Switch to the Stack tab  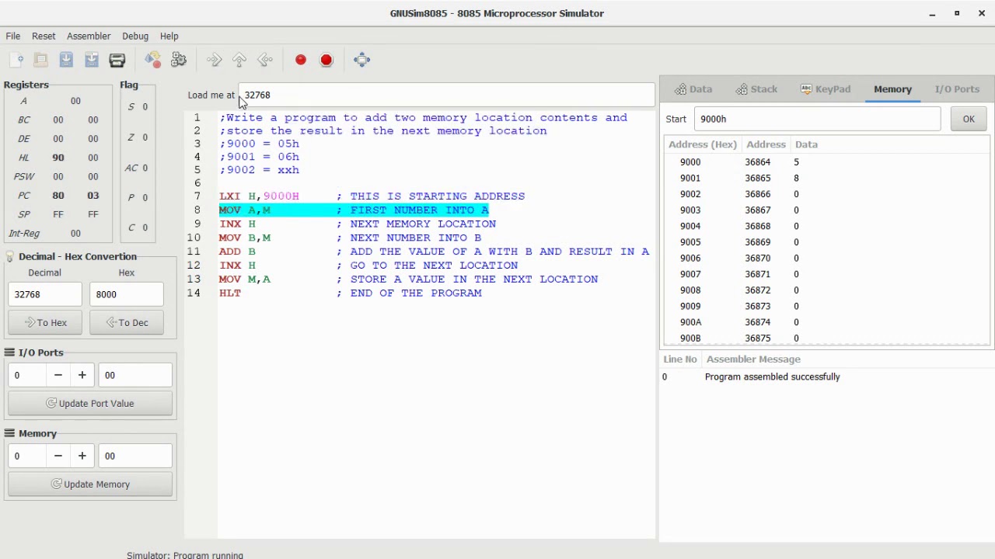pyautogui.click(x=756, y=89)
